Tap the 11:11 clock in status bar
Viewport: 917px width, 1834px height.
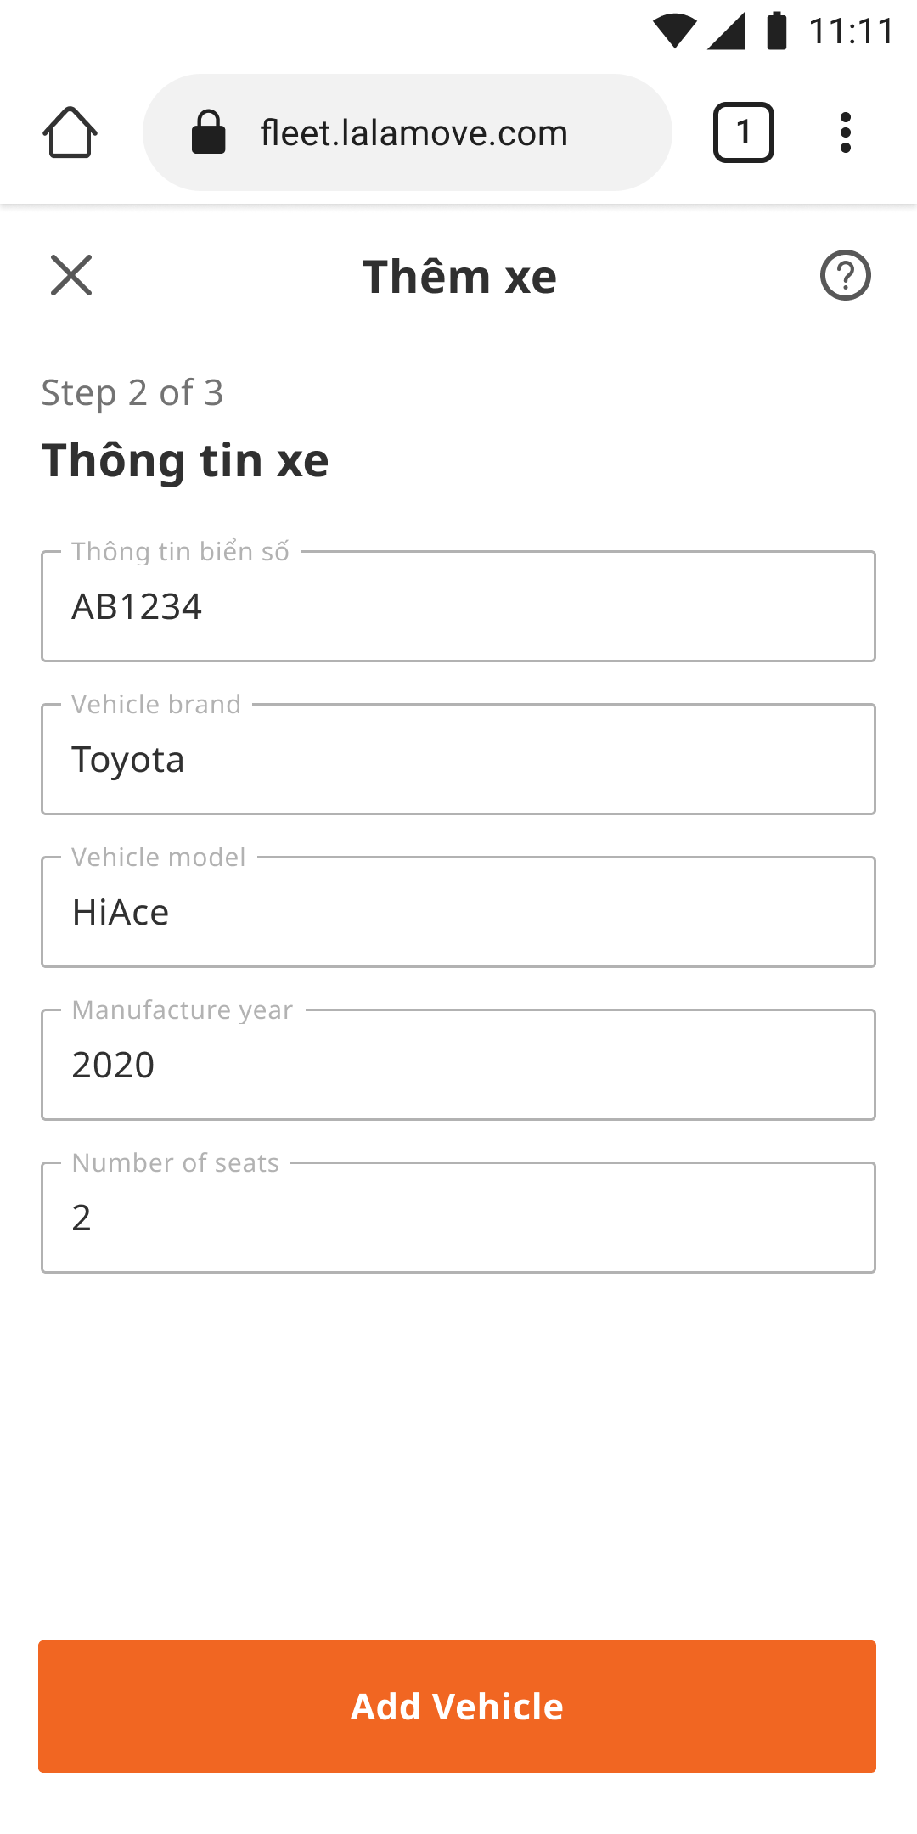pos(851,31)
